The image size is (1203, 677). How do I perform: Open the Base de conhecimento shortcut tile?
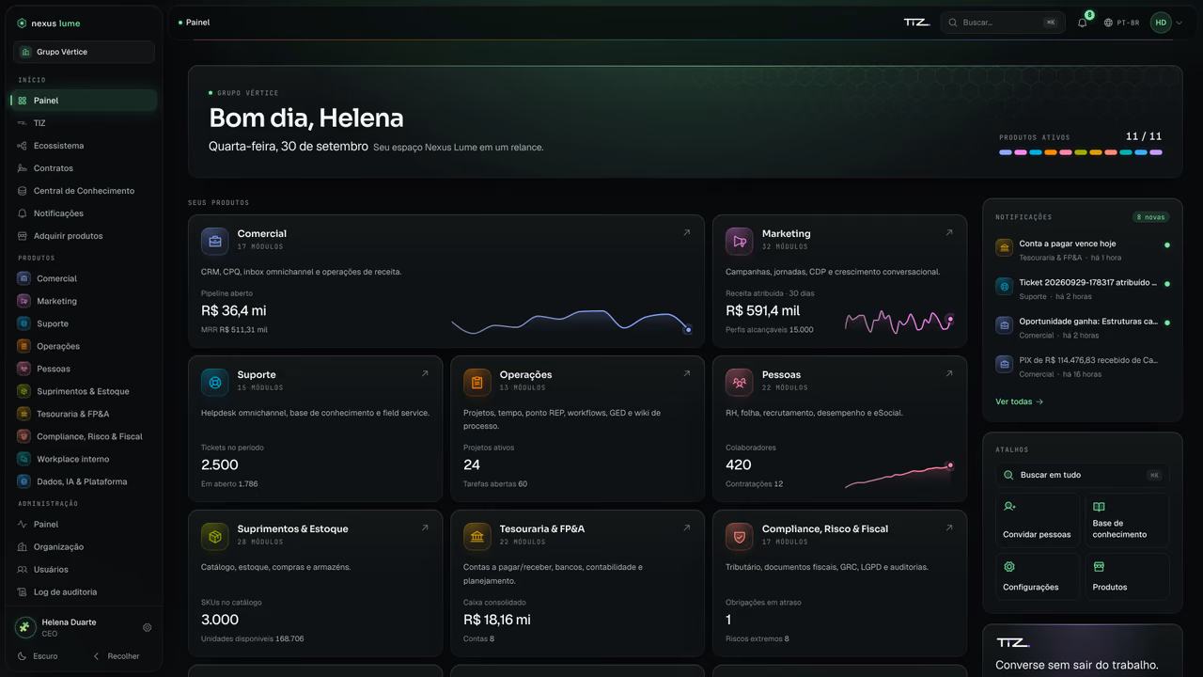(1128, 520)
